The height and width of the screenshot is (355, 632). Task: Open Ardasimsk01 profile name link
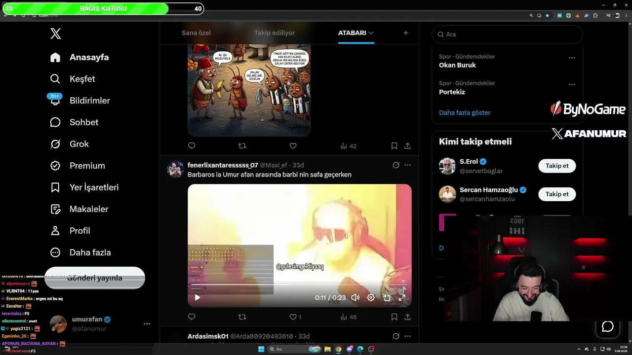[208, 336]
